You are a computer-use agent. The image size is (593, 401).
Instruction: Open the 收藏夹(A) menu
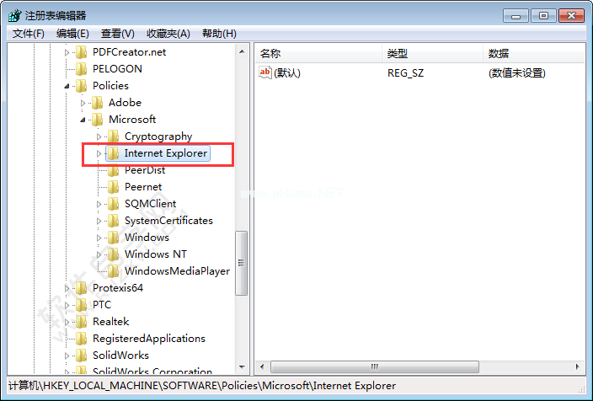click(x=168, y=34)
